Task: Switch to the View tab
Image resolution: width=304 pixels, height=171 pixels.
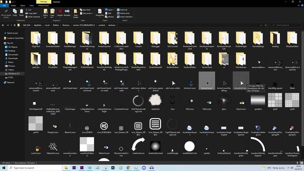Action: point(31,5)
